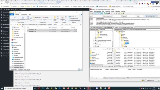
Task: Open Desktop folder in FileZilla local list
Action: (93, 63)
